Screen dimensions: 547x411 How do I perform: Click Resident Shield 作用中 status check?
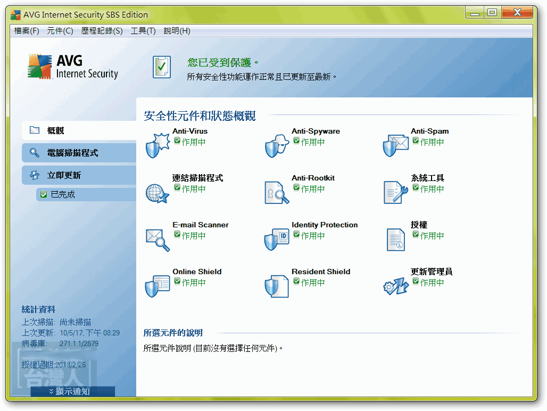click(296, 281)
